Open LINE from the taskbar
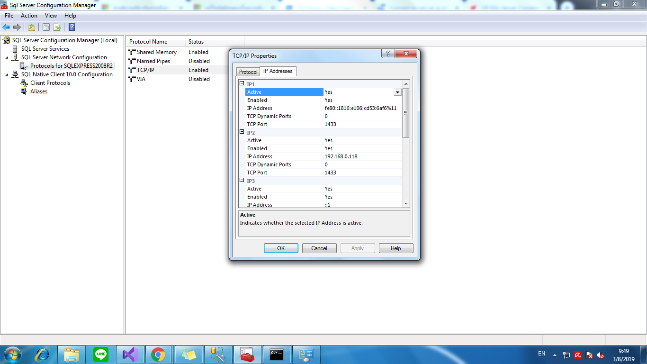Viewport: 647px width, 364px height. click(x=100, y=354)
